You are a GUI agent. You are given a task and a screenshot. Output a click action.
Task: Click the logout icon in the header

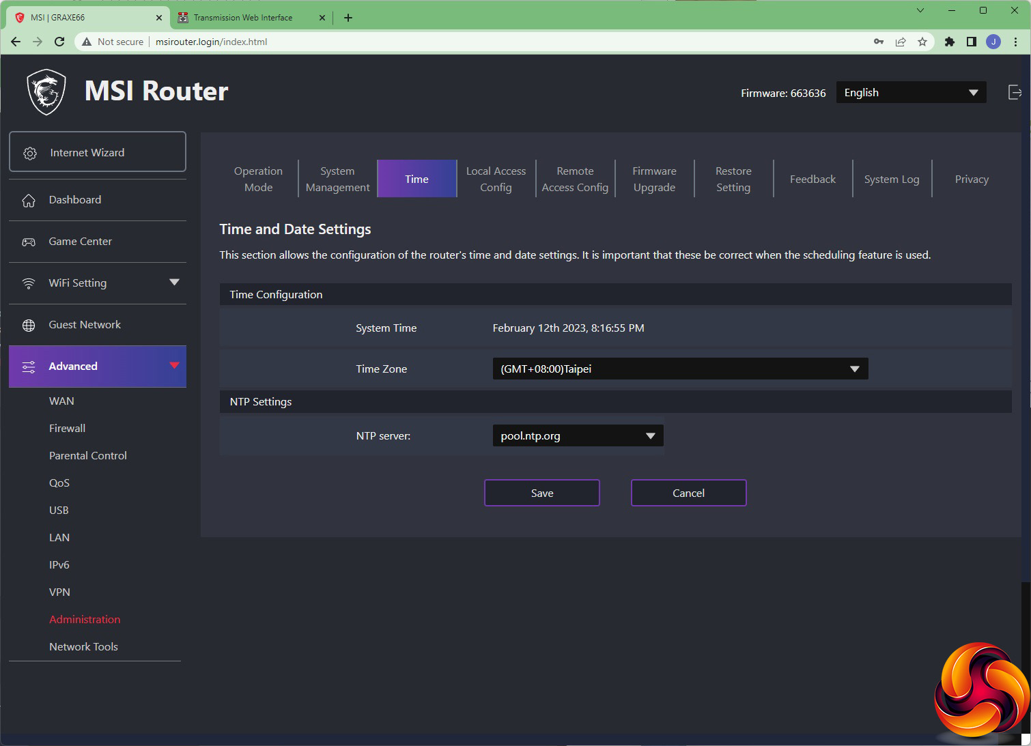pyautogui.click(x=1015, y=92)
